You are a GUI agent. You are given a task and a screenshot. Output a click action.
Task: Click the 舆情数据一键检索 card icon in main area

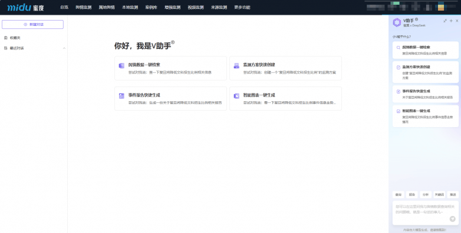click(x=121, y=66)
